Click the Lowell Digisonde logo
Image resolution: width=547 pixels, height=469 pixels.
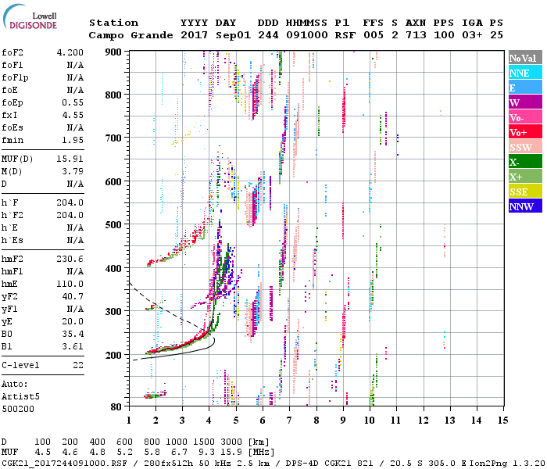(x=30, y=17)
